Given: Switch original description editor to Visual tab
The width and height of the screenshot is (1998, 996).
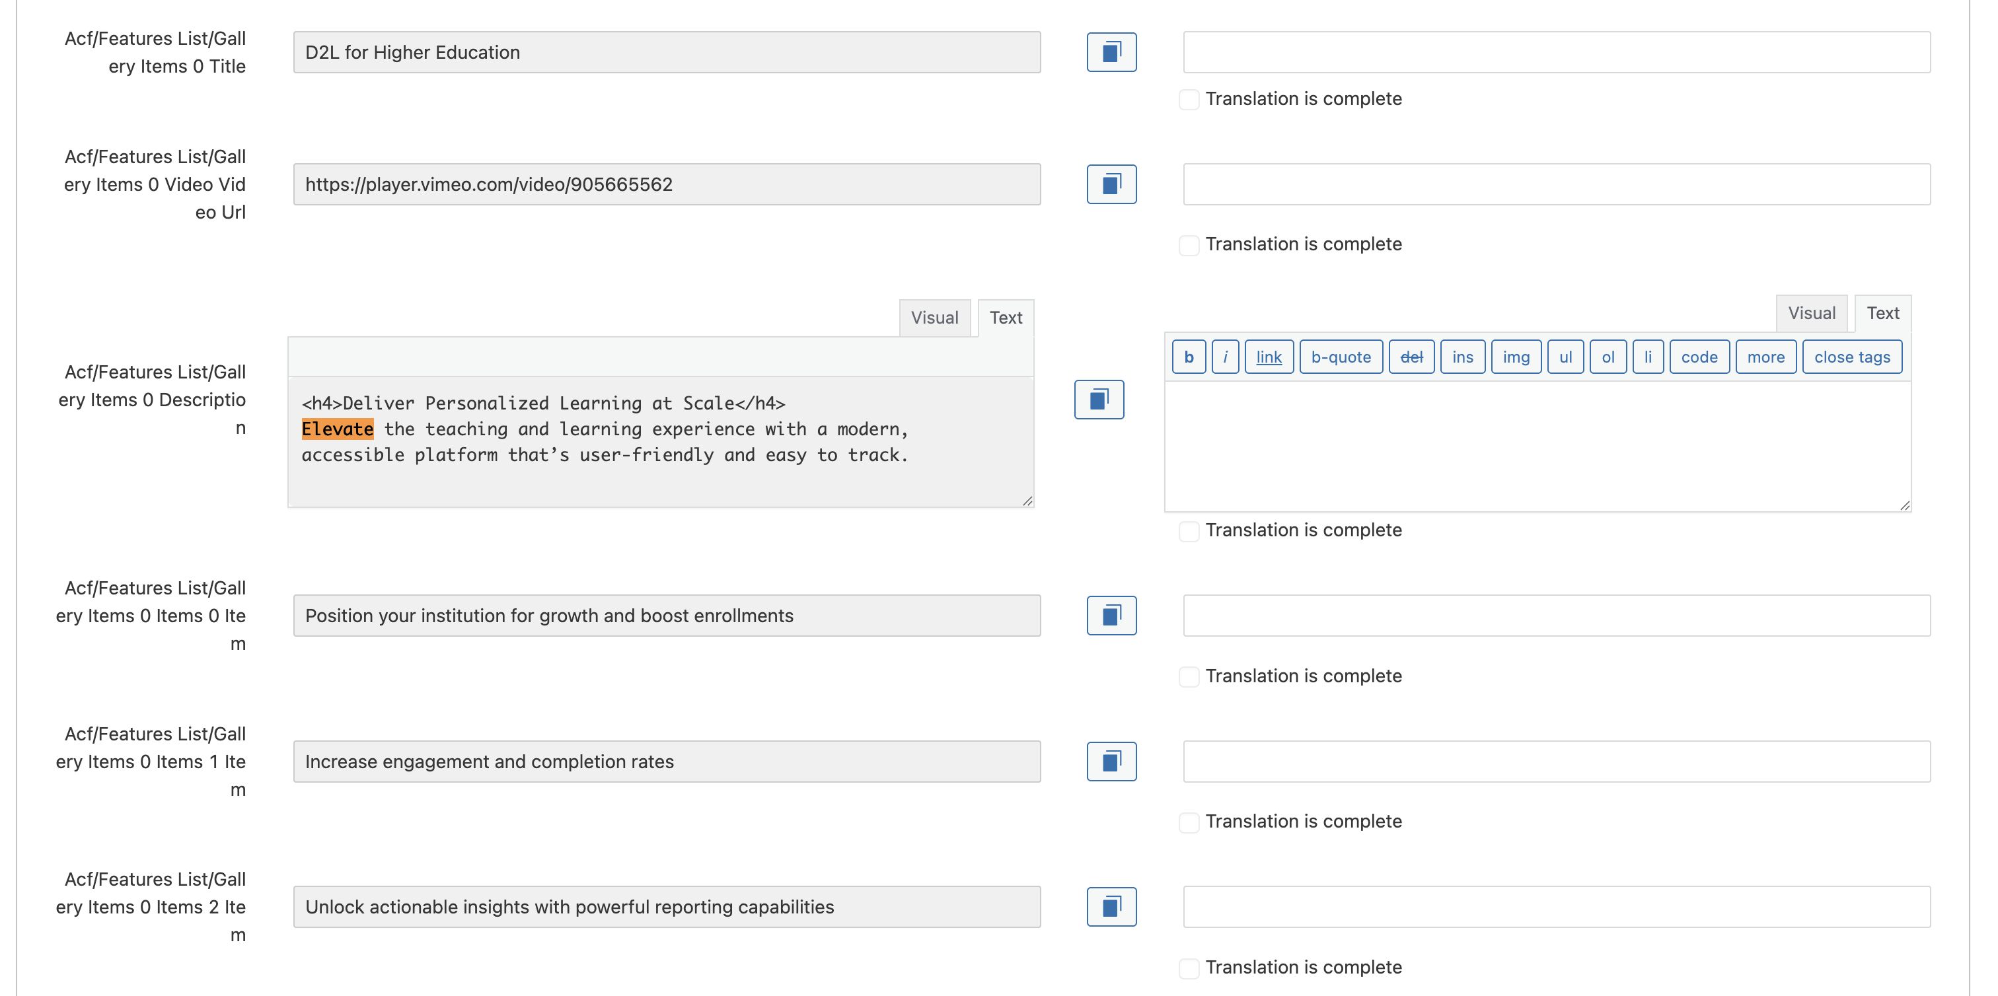Looking at the screenshot, I should click(934, 318).
